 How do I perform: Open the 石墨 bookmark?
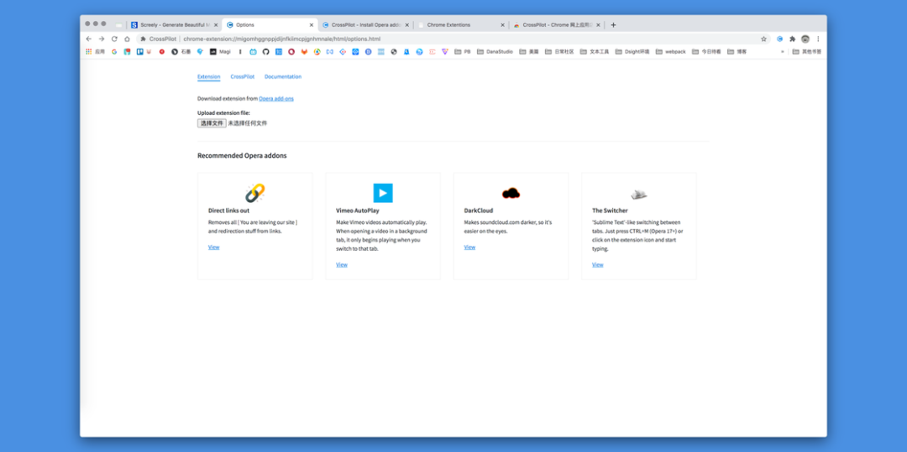tap(181, 51)
